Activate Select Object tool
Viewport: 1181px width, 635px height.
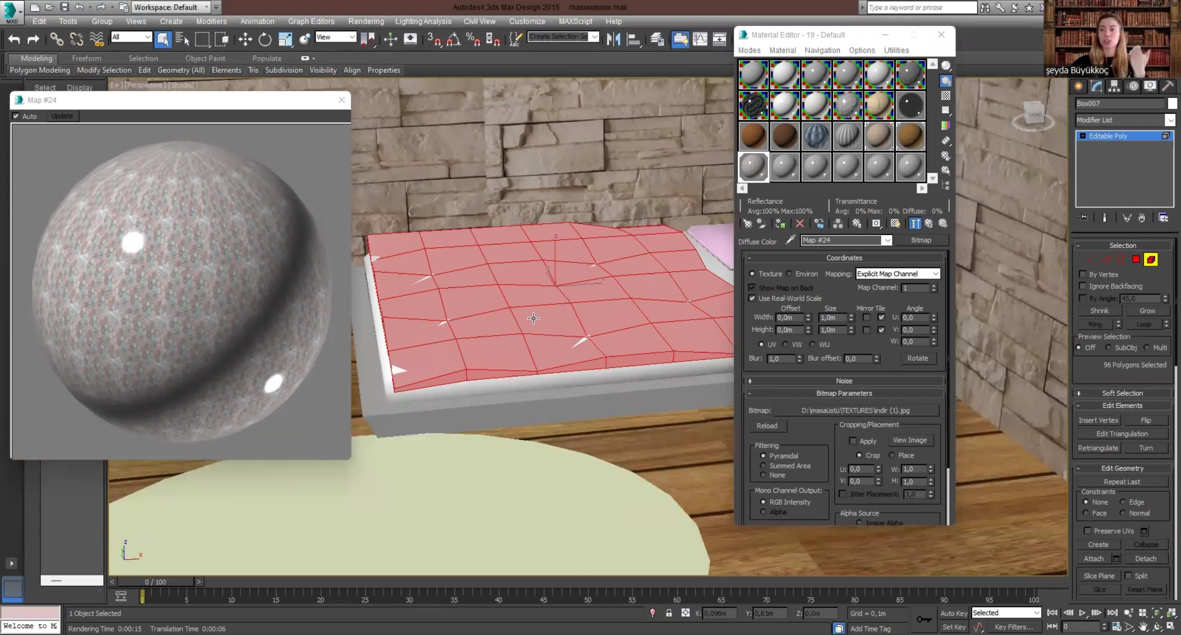163,39
